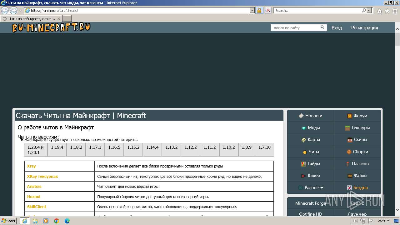The image size is (400, 225).
Task: Select the 1.18.2 version tab
Action: point(76,150)
